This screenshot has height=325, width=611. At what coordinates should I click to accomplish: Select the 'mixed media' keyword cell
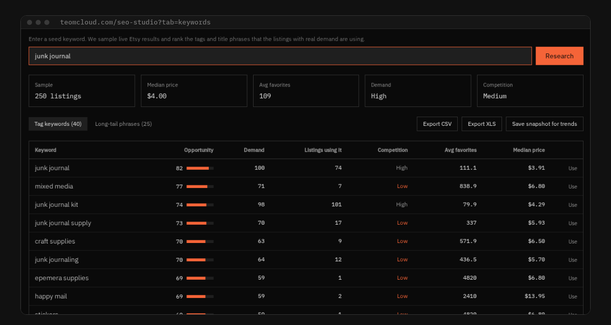pyautogui.click(x=54, y=186)
